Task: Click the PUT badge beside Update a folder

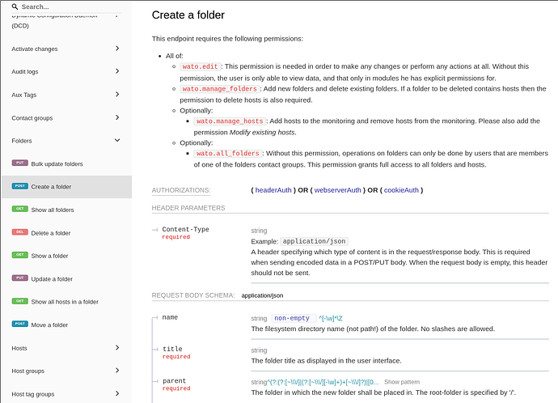Action: (x=19, y=278)
